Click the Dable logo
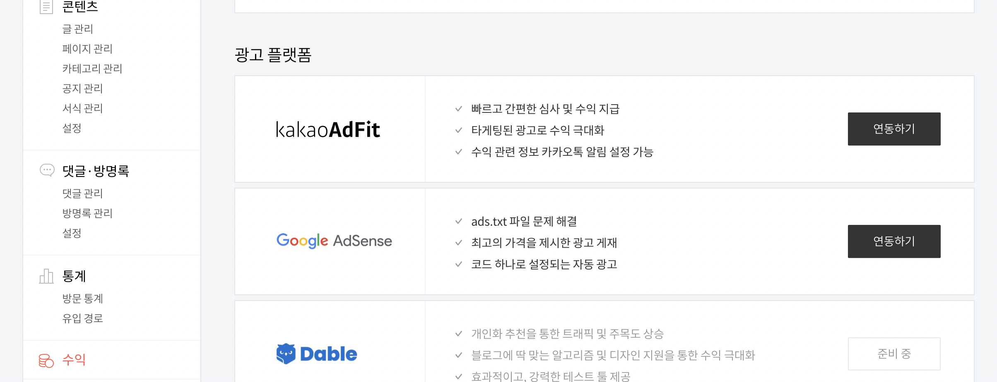 point(317,354)
